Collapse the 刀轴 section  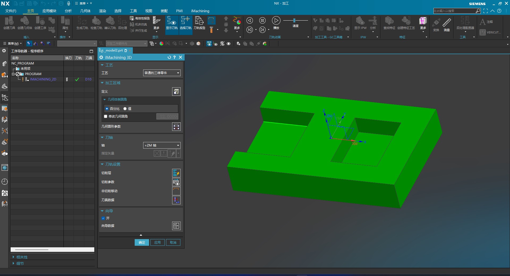[x=102, y=137]
